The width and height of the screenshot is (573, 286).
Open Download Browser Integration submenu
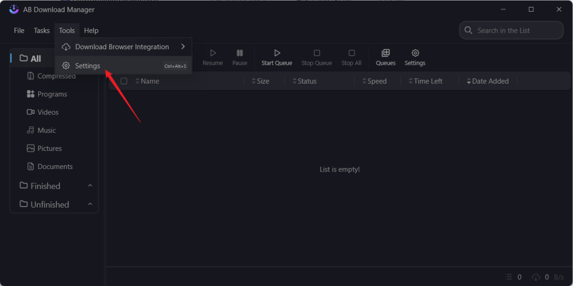click(x=124, y=47)
